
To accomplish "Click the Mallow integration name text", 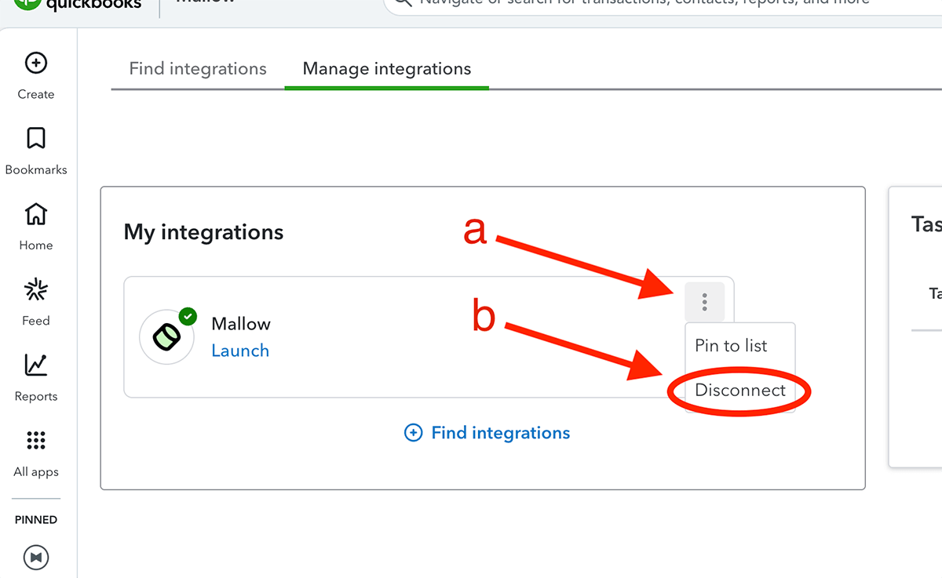I will [241, 324].
